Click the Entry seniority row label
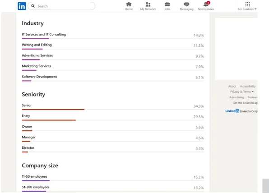The image size is (269, 193). pos(26,116)
